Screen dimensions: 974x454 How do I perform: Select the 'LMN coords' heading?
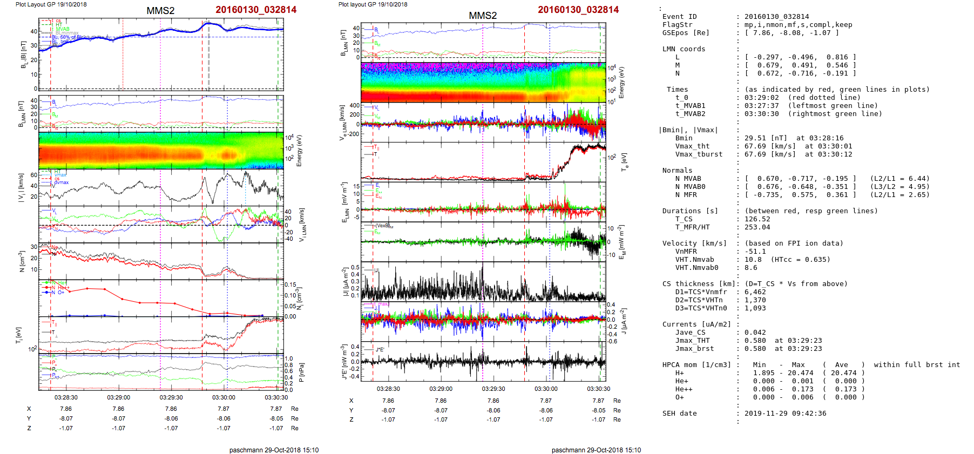(x=684, y=49)
